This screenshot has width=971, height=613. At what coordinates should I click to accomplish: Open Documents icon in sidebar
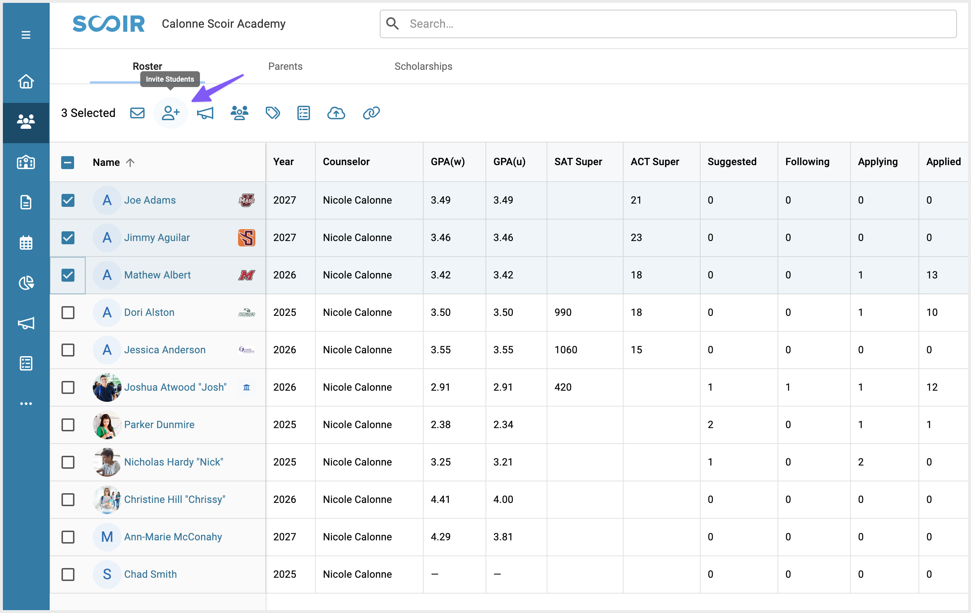26,202
